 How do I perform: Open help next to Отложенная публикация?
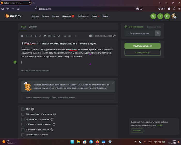(52, 130)
